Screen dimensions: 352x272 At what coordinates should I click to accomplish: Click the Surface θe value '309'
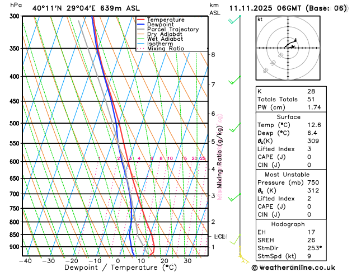(x=313, y=141)
